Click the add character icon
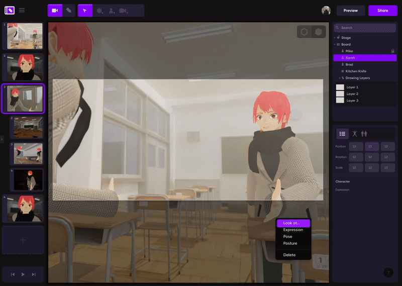 (112, 11)
